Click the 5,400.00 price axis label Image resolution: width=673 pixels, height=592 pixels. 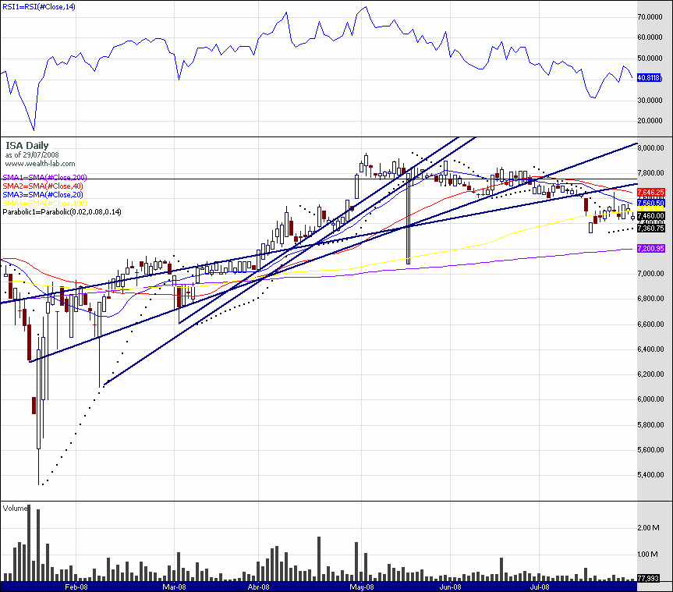point(651,475)
